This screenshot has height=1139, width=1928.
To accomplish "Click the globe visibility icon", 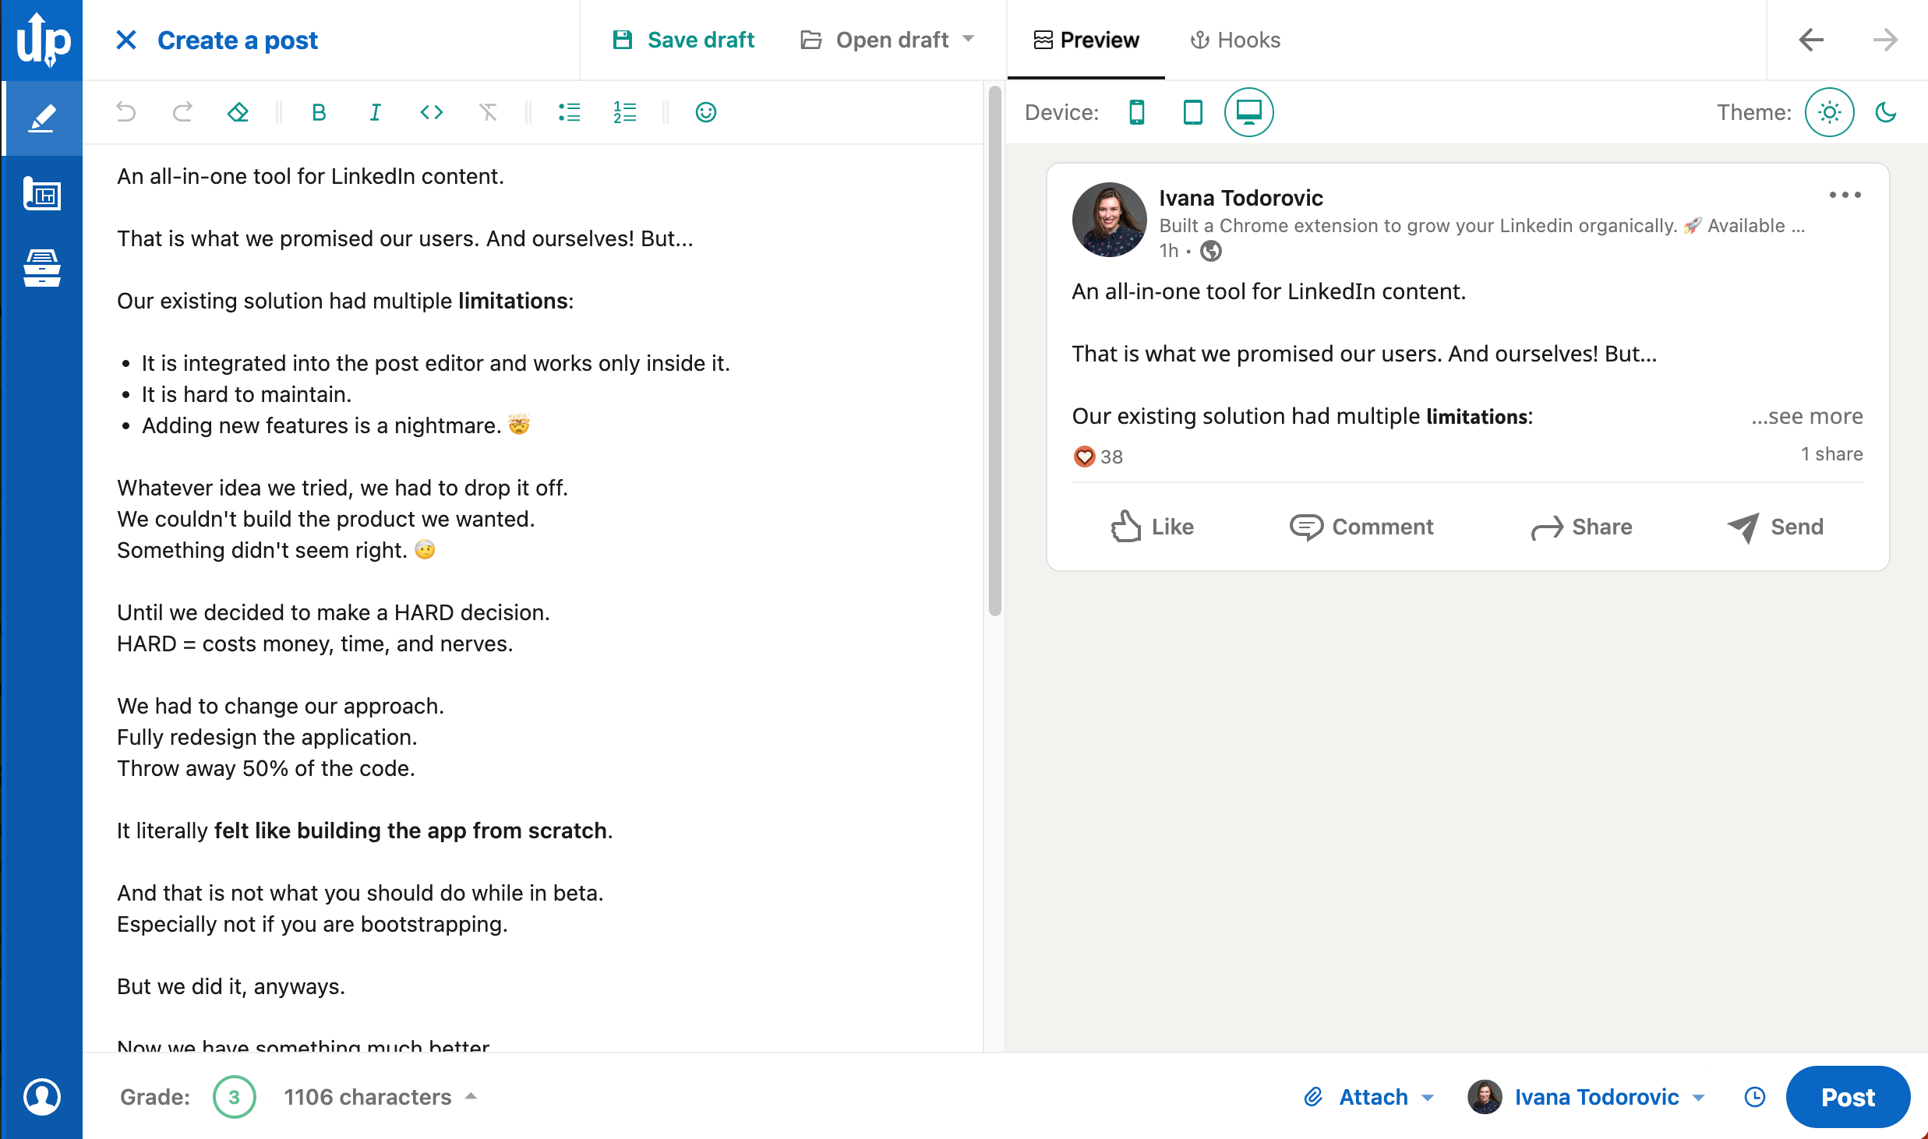I will coord(1211,251).
